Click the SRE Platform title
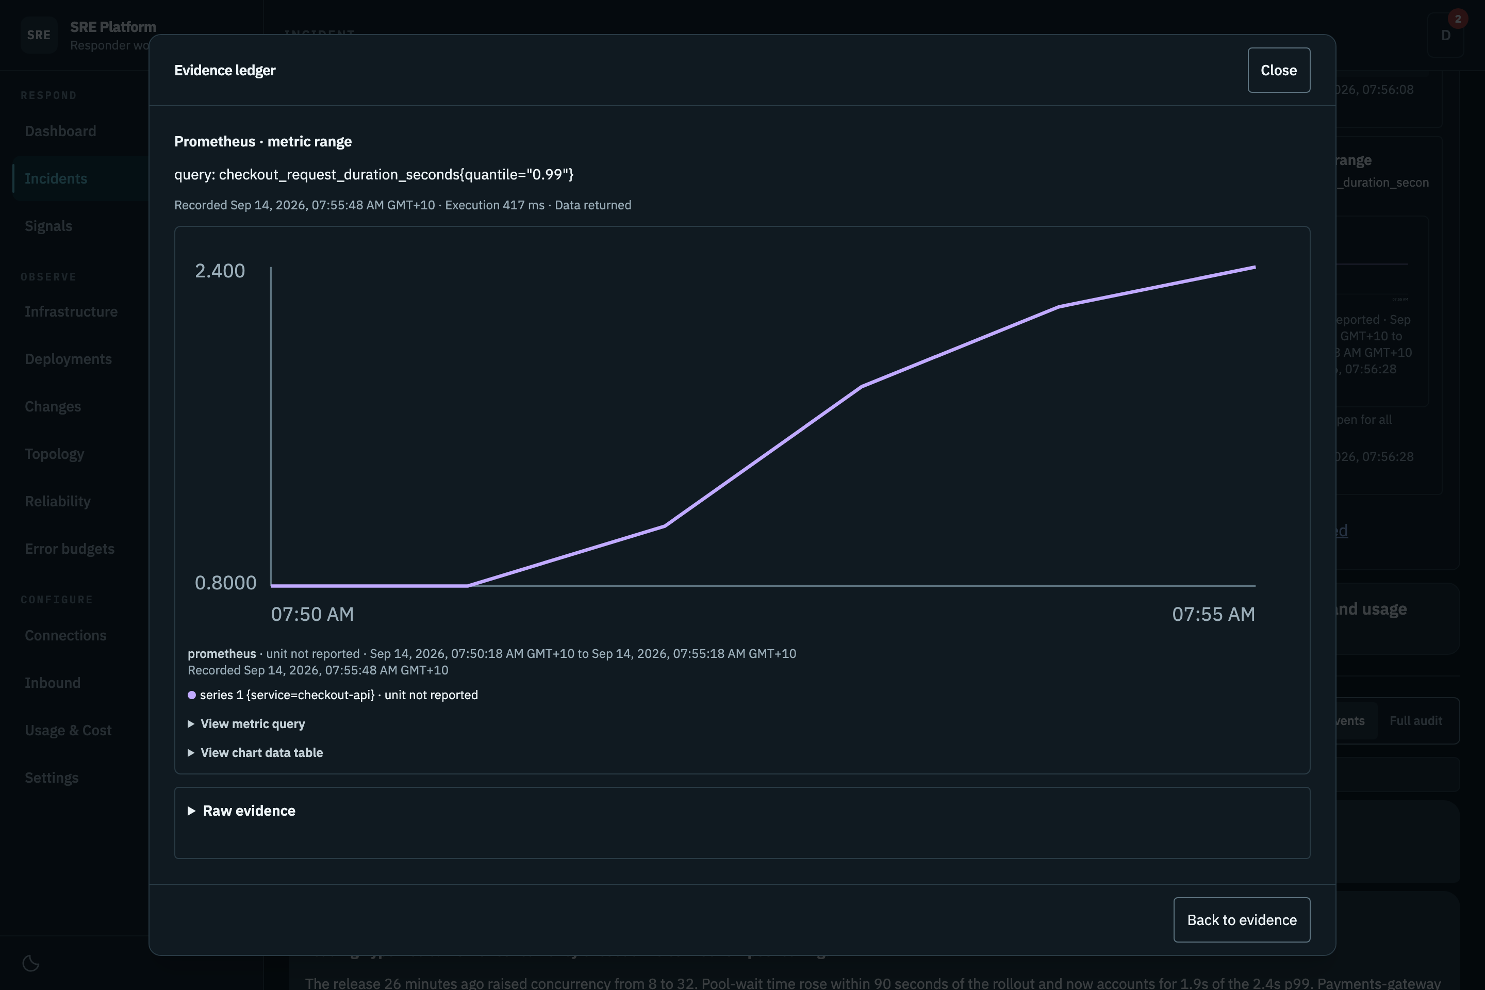 [113, 27]
